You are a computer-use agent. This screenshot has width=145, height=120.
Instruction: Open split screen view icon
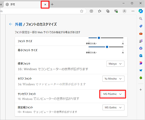click(91, 11)
